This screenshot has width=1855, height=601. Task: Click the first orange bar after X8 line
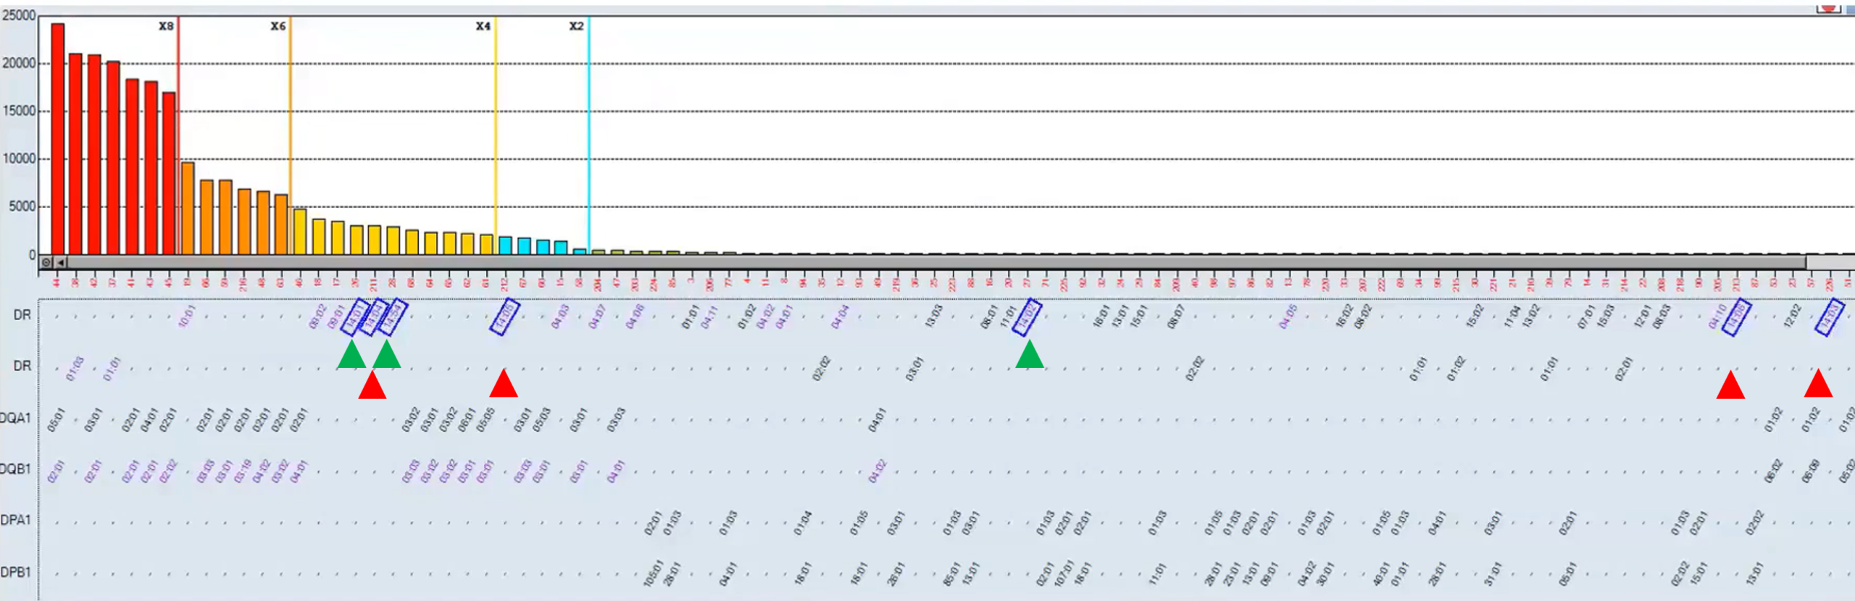tap(188, 209)
